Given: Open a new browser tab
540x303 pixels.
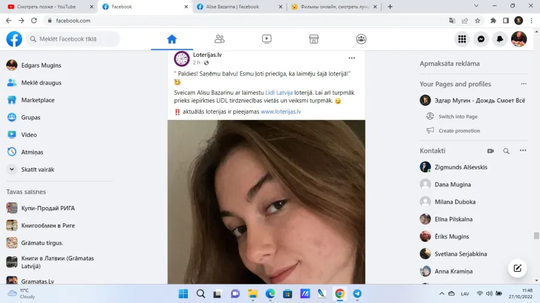Looking at the screenshot, I should 390,7.
